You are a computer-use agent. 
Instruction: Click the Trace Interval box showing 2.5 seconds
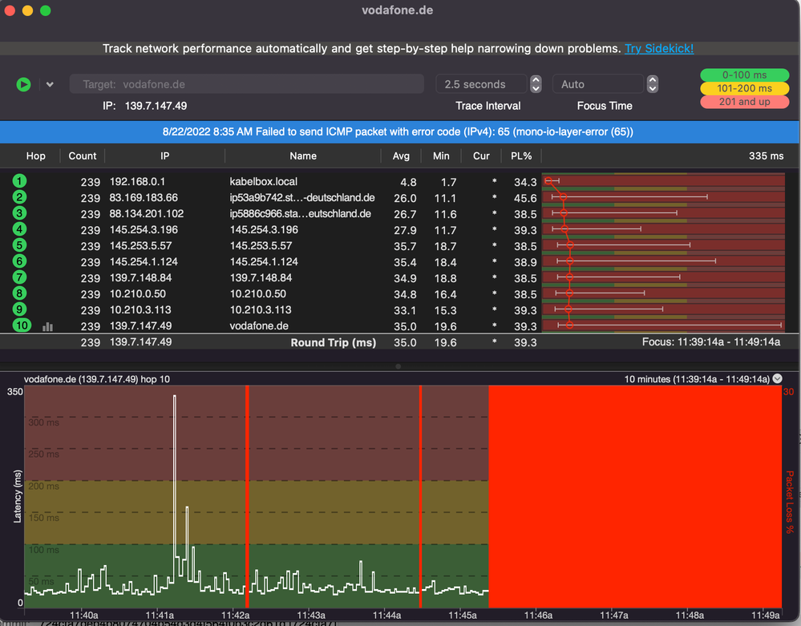481,84
